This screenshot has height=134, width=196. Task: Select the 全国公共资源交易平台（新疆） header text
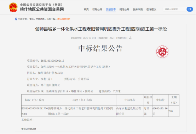tap(41, 5)
